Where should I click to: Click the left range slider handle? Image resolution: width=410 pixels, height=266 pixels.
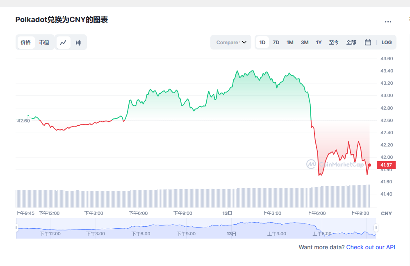(16, 228)
